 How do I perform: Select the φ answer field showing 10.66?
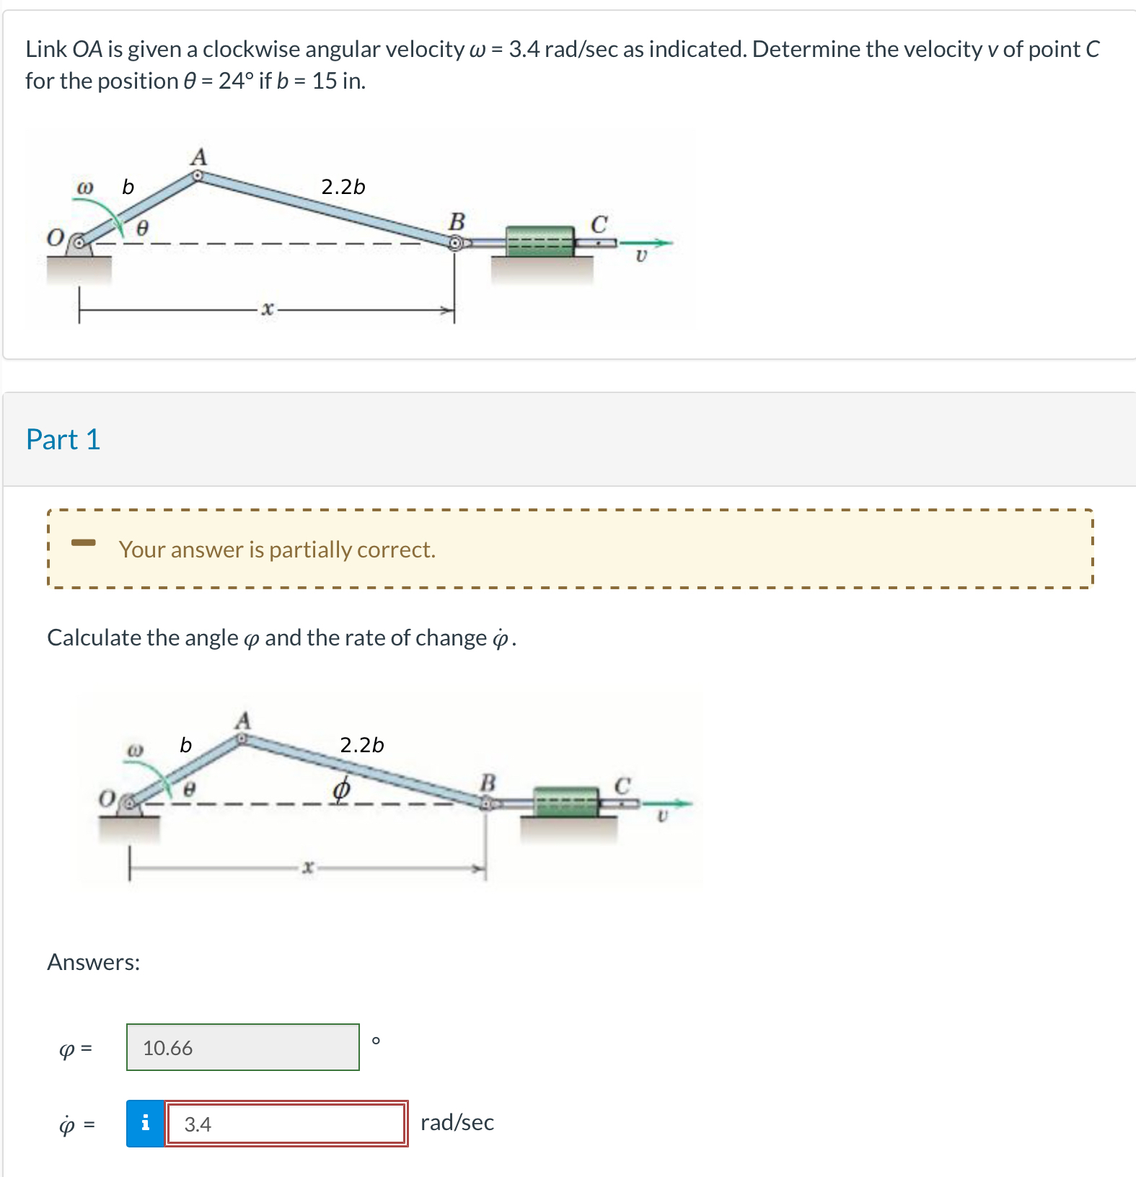coord(242,1047)
